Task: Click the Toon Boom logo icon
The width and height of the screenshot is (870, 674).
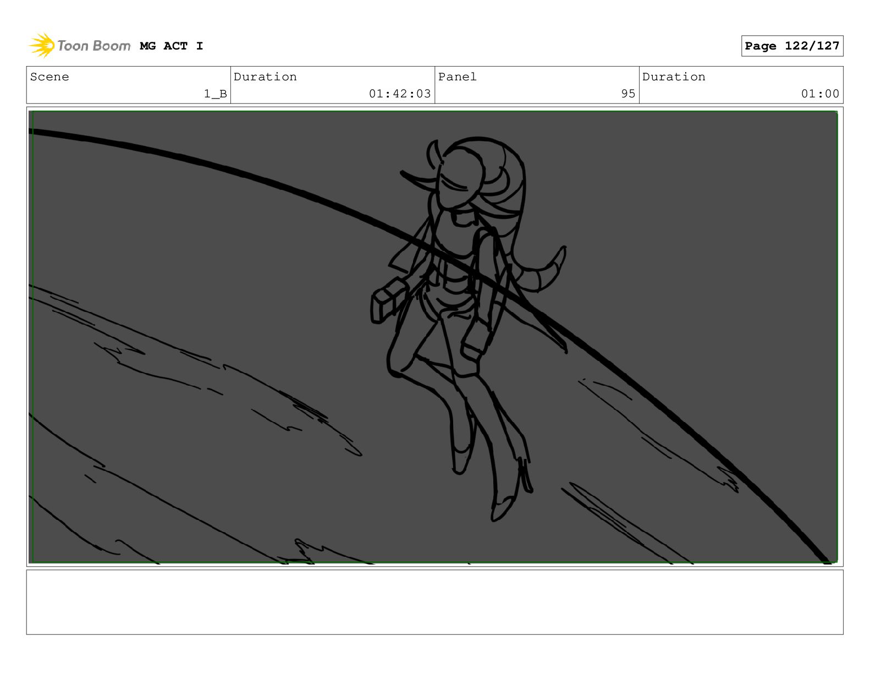Action: (x=42, y=46)
